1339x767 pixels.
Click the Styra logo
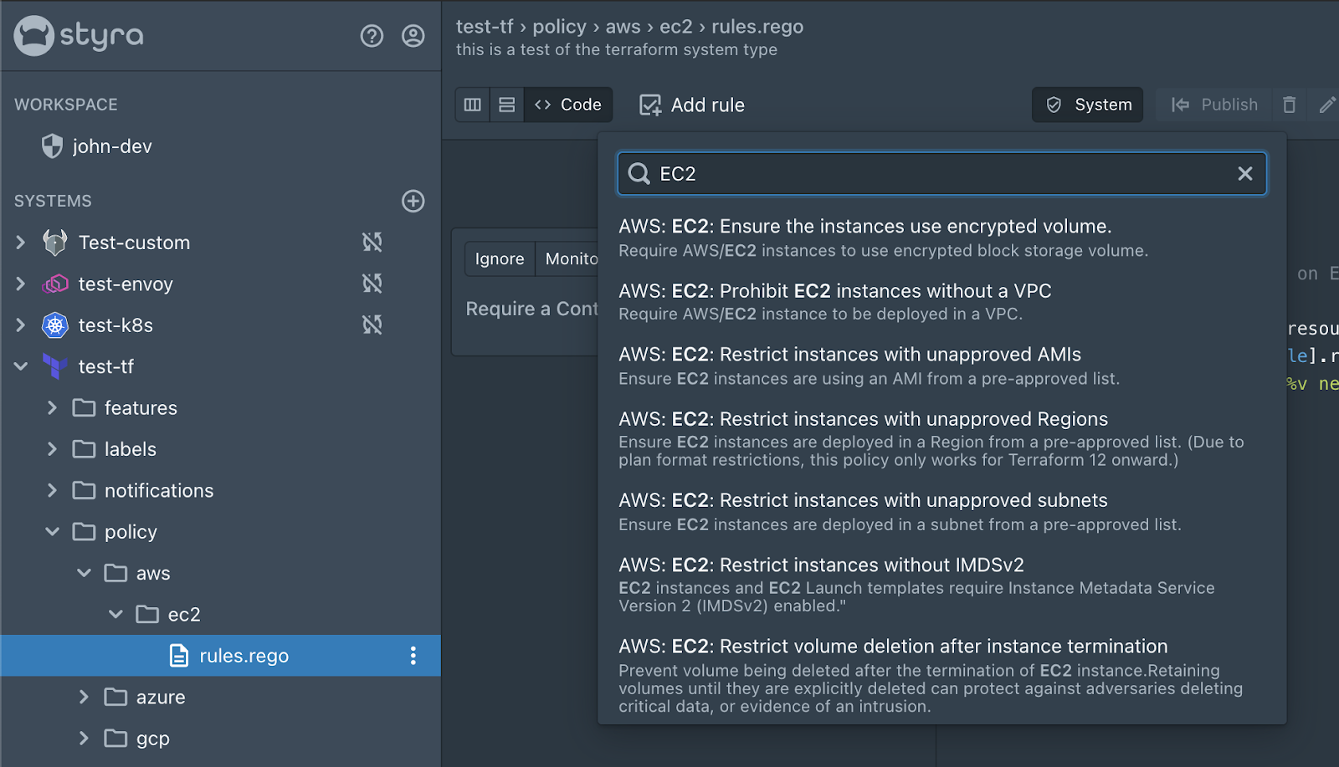click(79, 36)
